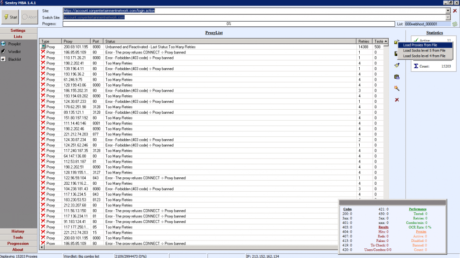Open the About sidebar section
This screenshot has height=258, width=460.
point(18,250)
